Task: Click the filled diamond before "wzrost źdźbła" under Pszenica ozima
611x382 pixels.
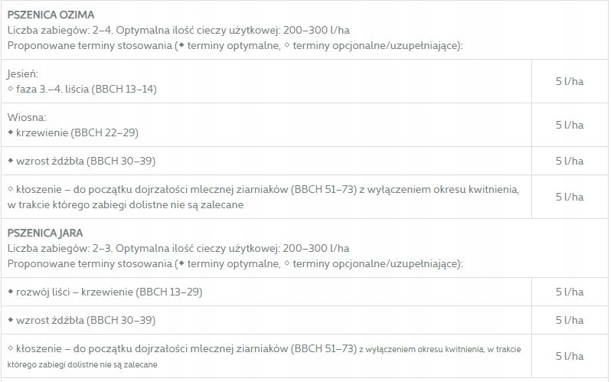Action: (11, 161)
